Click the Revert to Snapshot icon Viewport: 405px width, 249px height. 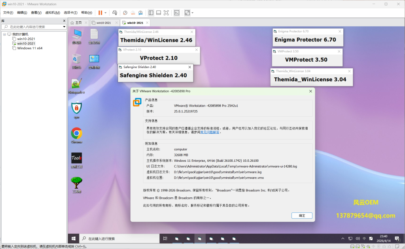tap(133, 13)
